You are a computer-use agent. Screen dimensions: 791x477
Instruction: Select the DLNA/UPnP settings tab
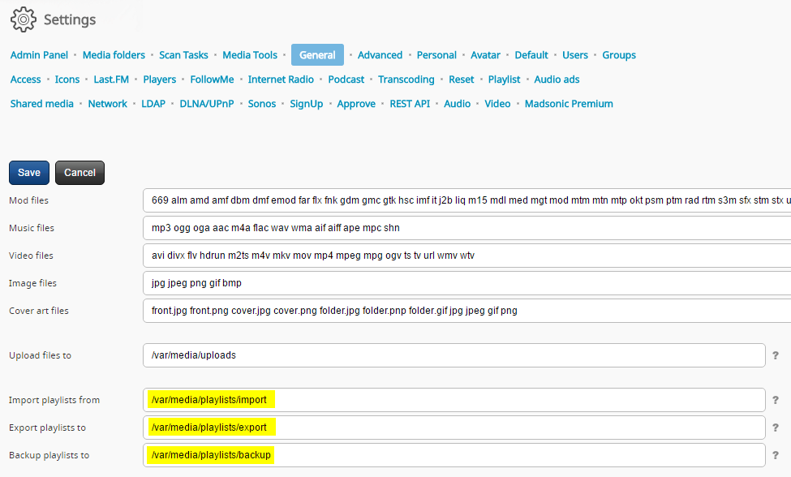pyautogui.click(x=207, y=104)
